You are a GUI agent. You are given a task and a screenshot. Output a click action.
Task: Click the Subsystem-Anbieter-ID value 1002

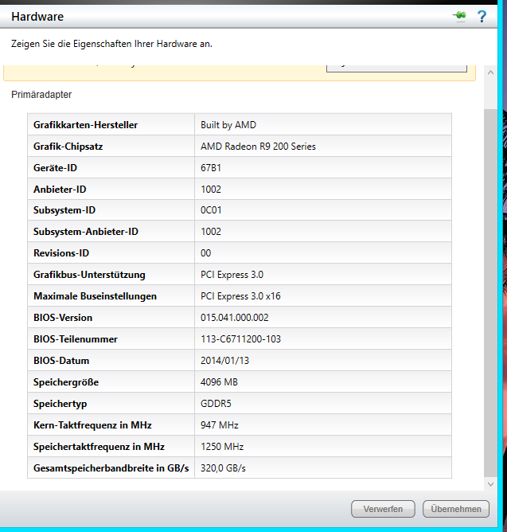click(x=211, y=232)
